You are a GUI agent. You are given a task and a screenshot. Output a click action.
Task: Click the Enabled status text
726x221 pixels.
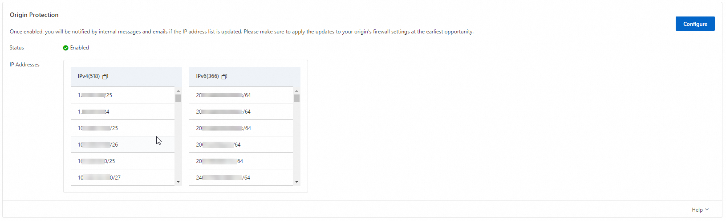coord(79,48)
